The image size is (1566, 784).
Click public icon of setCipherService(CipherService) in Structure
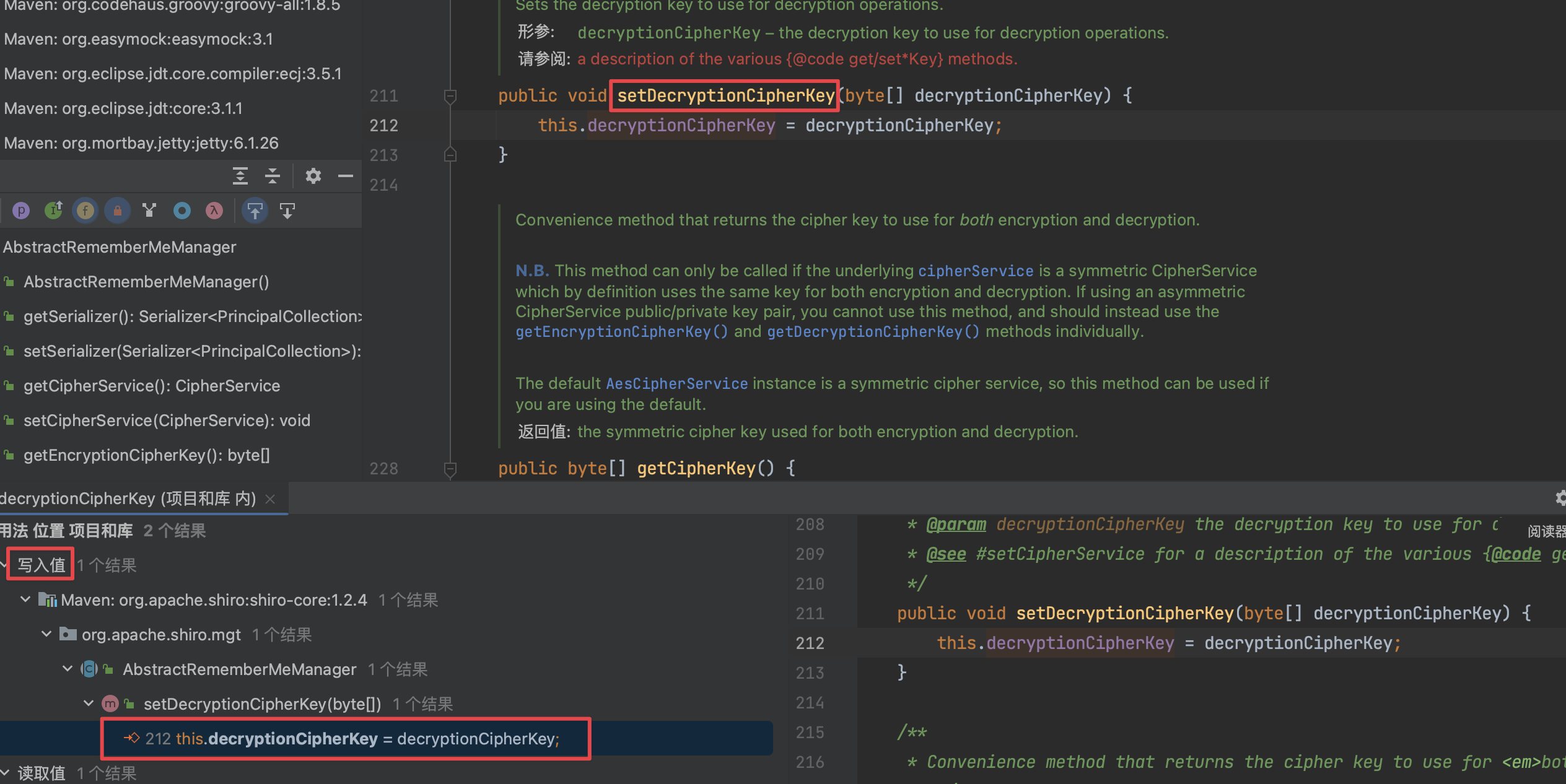coord(9,420)
